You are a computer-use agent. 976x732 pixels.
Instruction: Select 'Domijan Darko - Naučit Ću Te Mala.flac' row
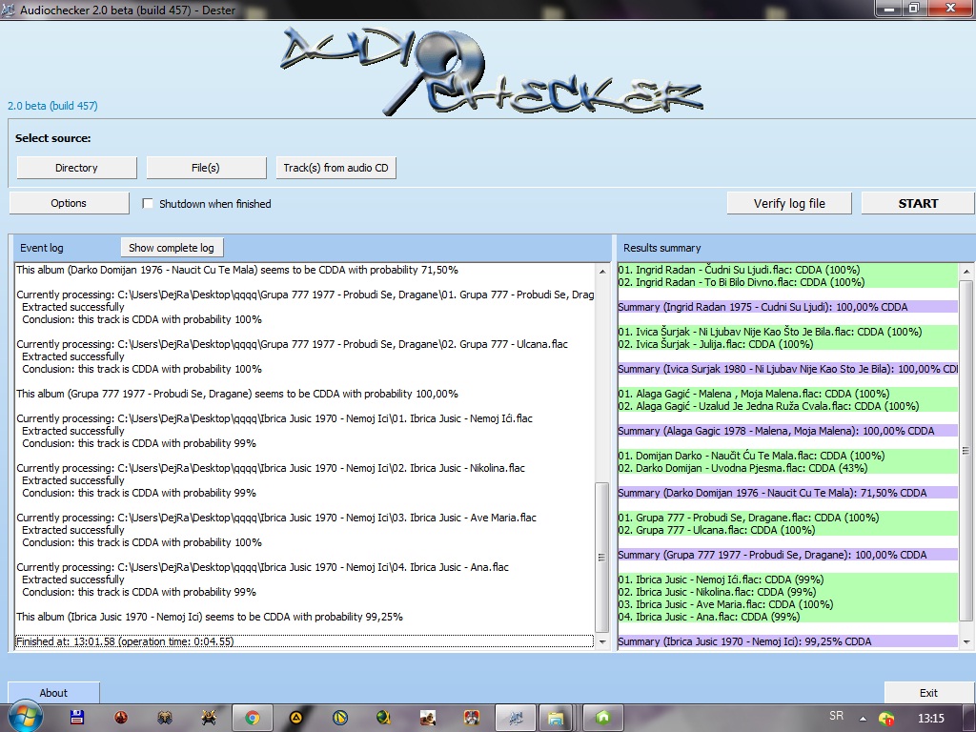tap(788, 456)
